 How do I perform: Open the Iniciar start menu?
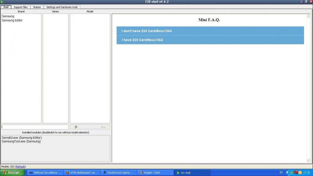(13, 173)
